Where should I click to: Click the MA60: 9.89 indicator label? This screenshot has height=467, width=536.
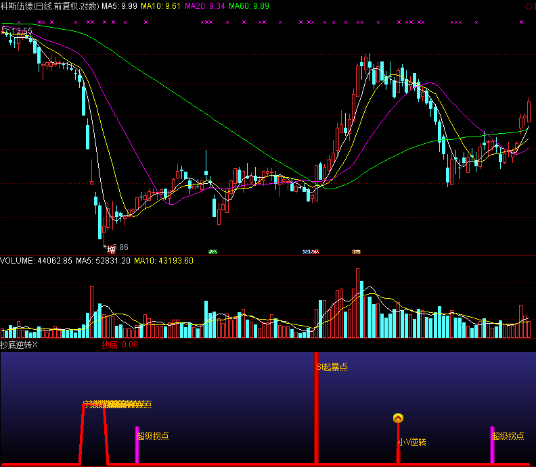249,6
